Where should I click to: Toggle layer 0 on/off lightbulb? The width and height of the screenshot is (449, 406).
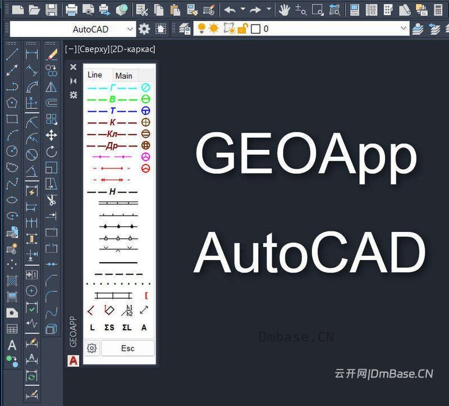click(201, 29)
